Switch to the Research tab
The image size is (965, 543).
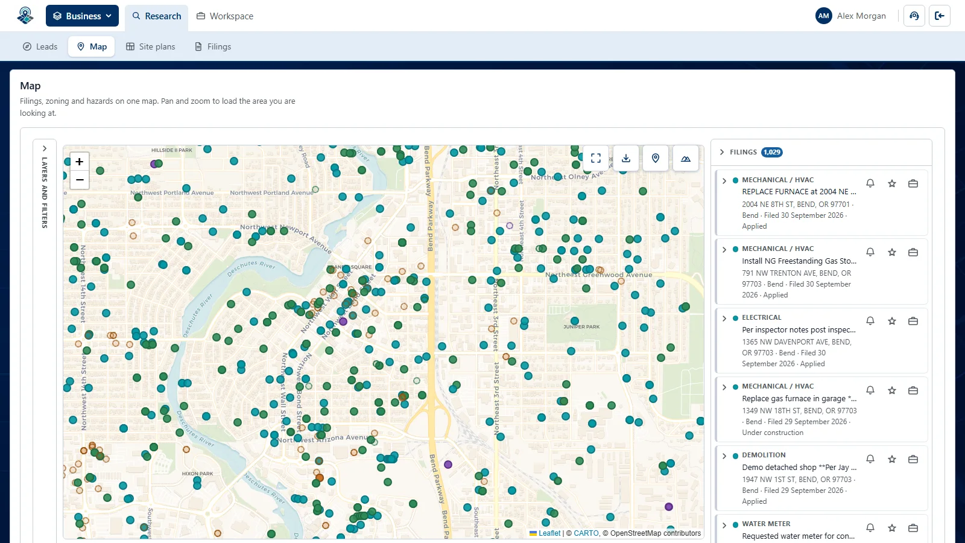[157, 16]
